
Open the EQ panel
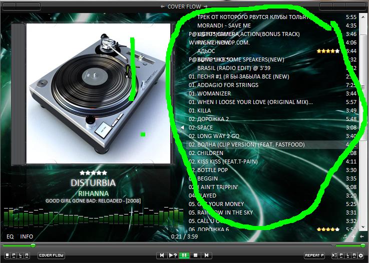pyautogui.click(x=10, y=236)
